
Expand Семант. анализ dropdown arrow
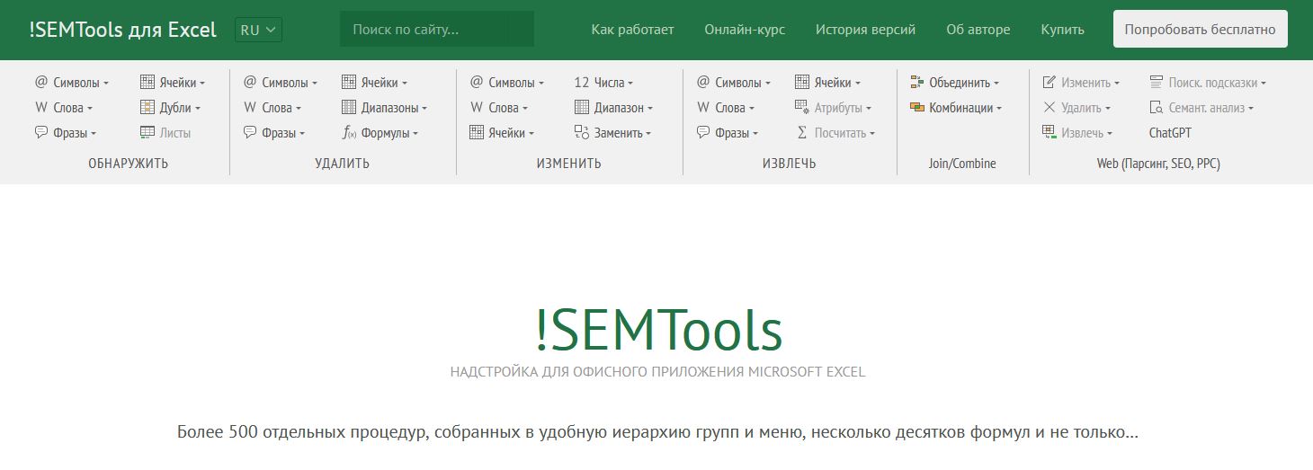click(x=1250, y=109)
